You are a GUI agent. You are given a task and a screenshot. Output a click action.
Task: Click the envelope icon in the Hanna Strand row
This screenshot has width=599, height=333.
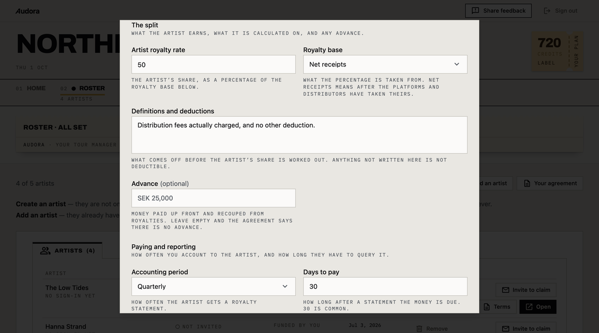click(x=505, y=329)
